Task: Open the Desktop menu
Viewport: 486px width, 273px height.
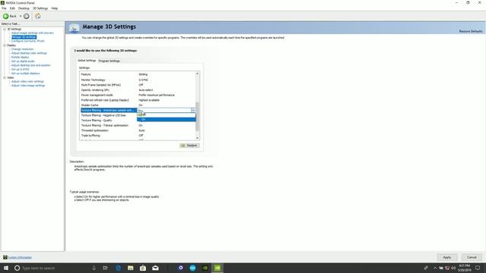Action: (24, 8)
